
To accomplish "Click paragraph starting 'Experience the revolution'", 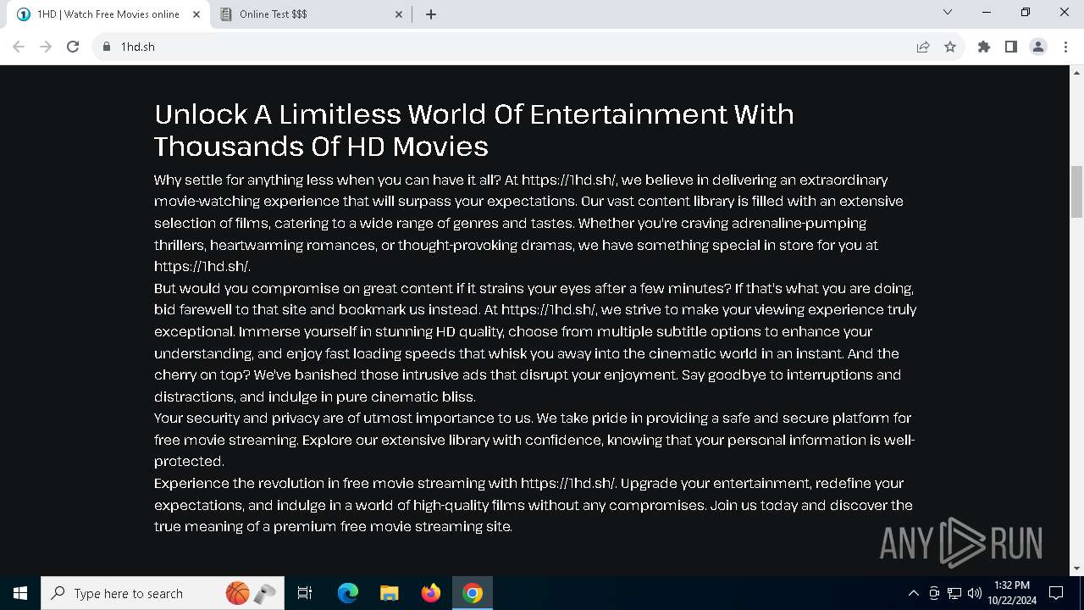I will coord(534,505).
